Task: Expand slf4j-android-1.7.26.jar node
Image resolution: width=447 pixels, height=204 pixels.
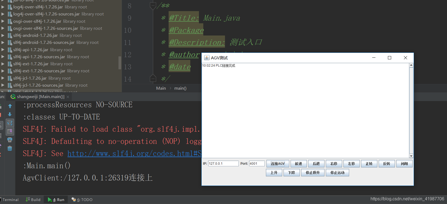Action: coord(3,35)
